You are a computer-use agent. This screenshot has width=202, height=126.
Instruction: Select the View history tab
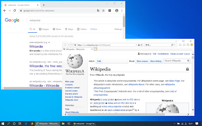pyautogui.click(x=156, y=61)
